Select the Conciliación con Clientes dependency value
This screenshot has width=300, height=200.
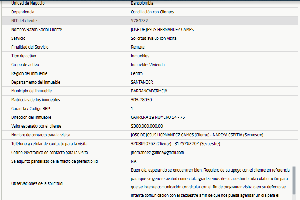(152, 12)
